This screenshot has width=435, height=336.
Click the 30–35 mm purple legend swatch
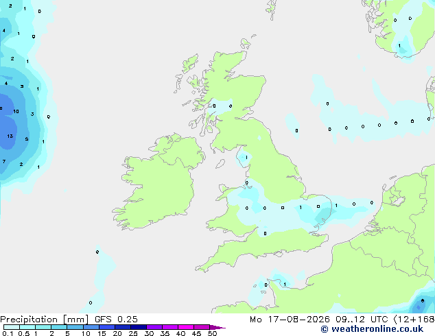click(x=154, y=327)
